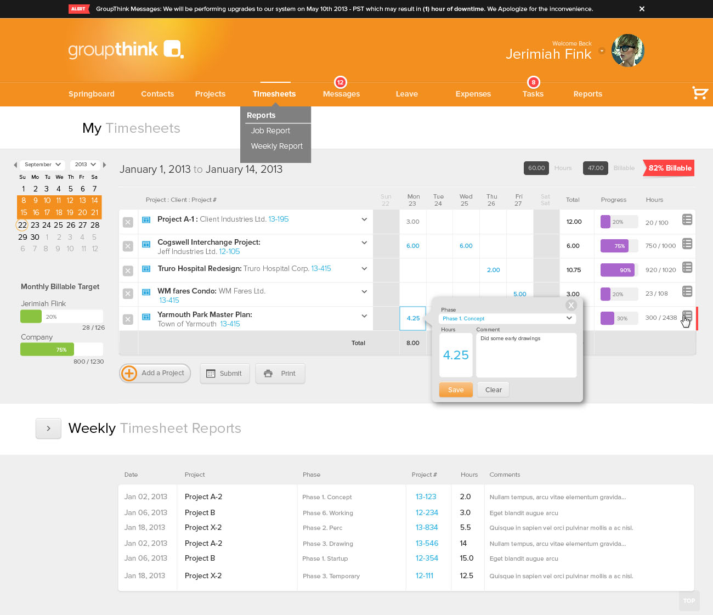
Task: Click the orange plus Add a Project icon
Action: pyautogui.click(x=129, y=373)
